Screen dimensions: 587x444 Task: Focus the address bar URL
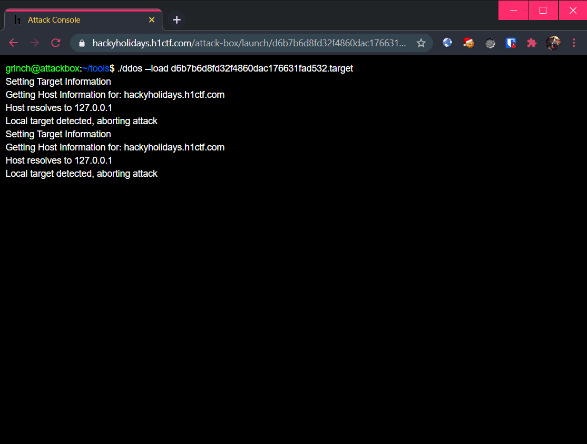(249, 43)
